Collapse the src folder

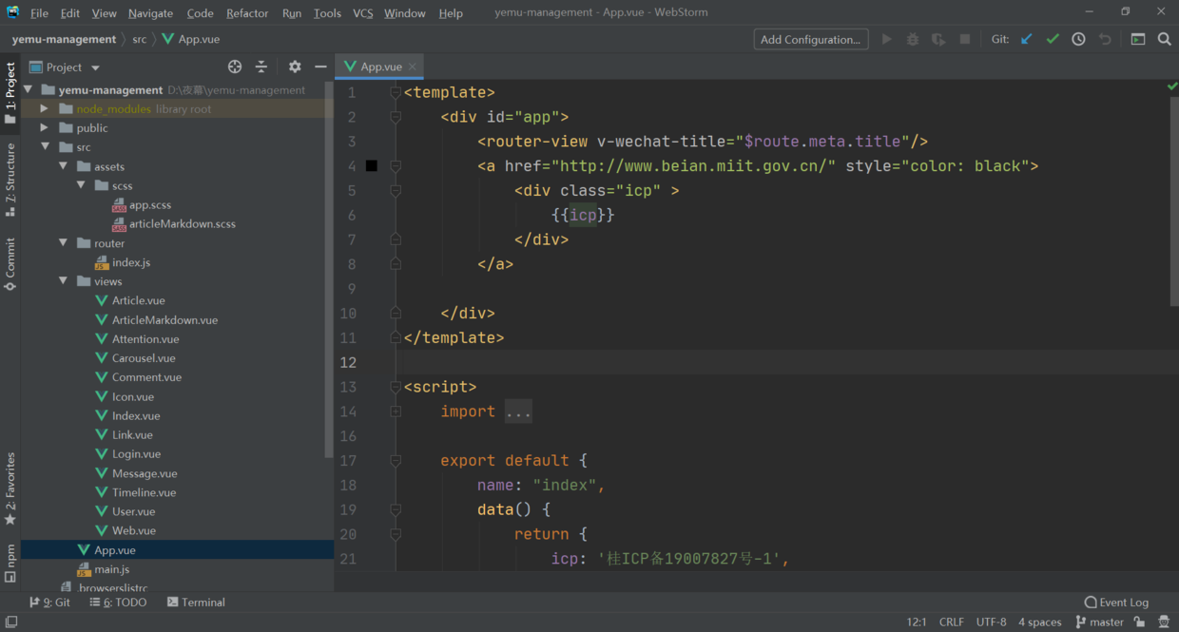pyautogui.click(x=44, y=147)
